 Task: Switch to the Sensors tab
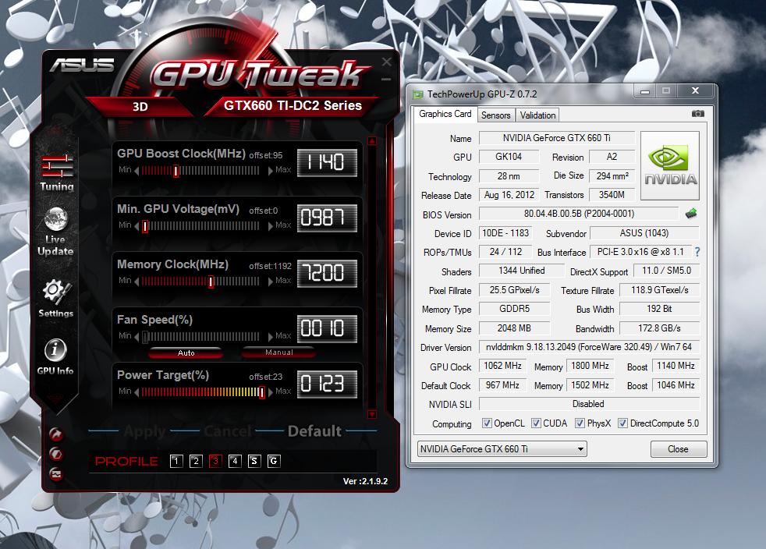(495, 115)
